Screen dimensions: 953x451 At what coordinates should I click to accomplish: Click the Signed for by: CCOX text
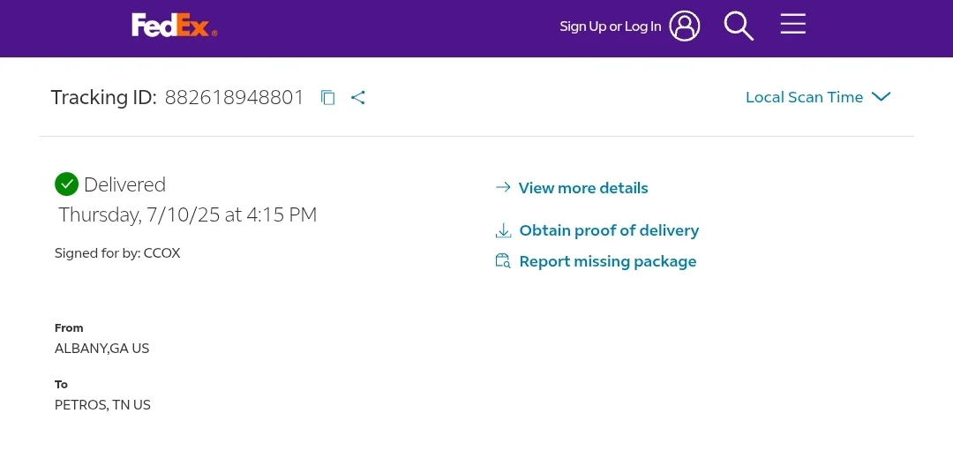(117, 253)
